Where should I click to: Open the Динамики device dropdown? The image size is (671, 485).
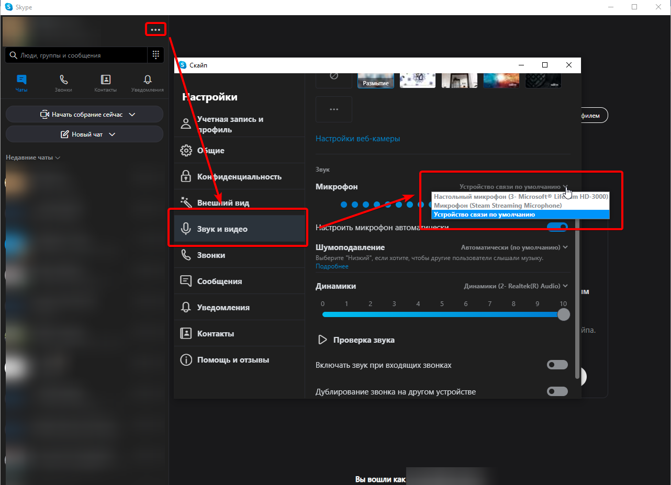coord(516,286)
